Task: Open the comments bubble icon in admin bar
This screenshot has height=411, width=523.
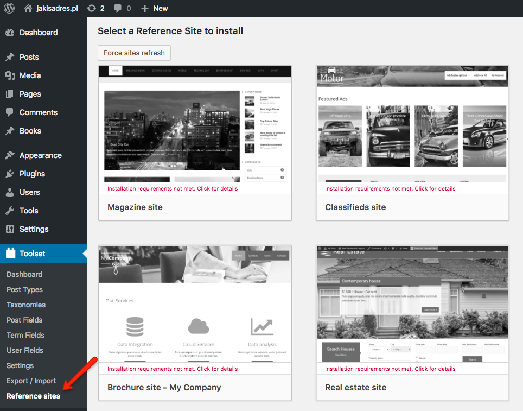Action: [x=118, y=8]
